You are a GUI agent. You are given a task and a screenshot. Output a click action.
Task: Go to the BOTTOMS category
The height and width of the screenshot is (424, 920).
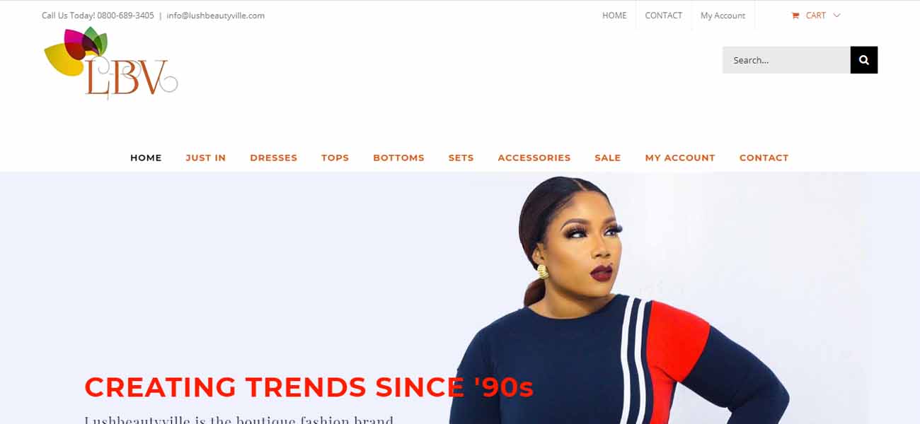pyautogui.click(x=398, y=158)
